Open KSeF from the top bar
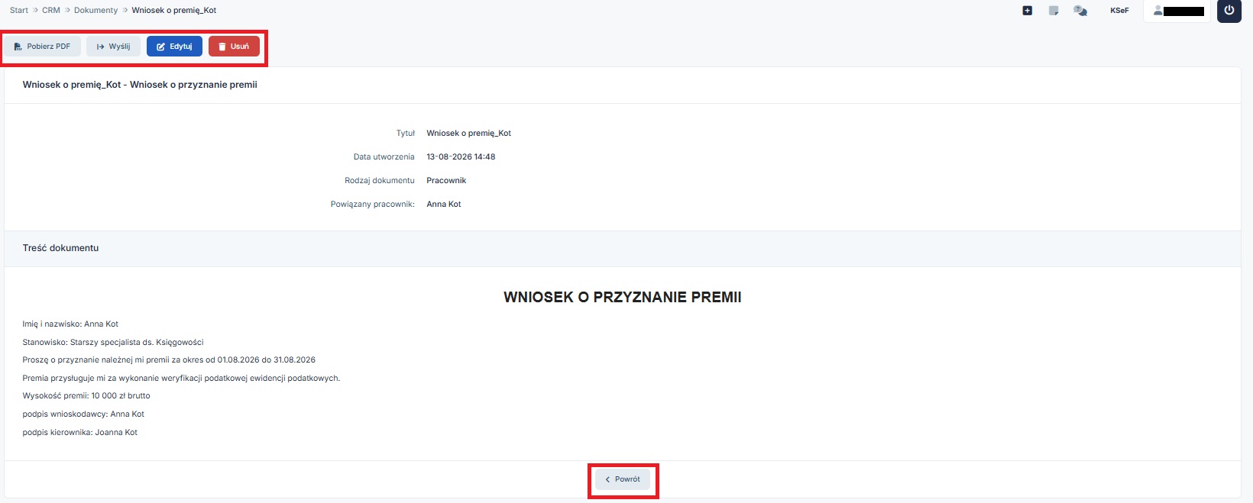 (x=1119, y=11)
